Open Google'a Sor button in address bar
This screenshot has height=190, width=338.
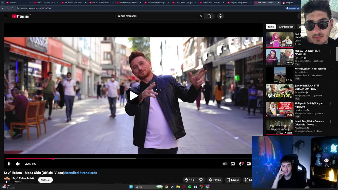point(293,8)
